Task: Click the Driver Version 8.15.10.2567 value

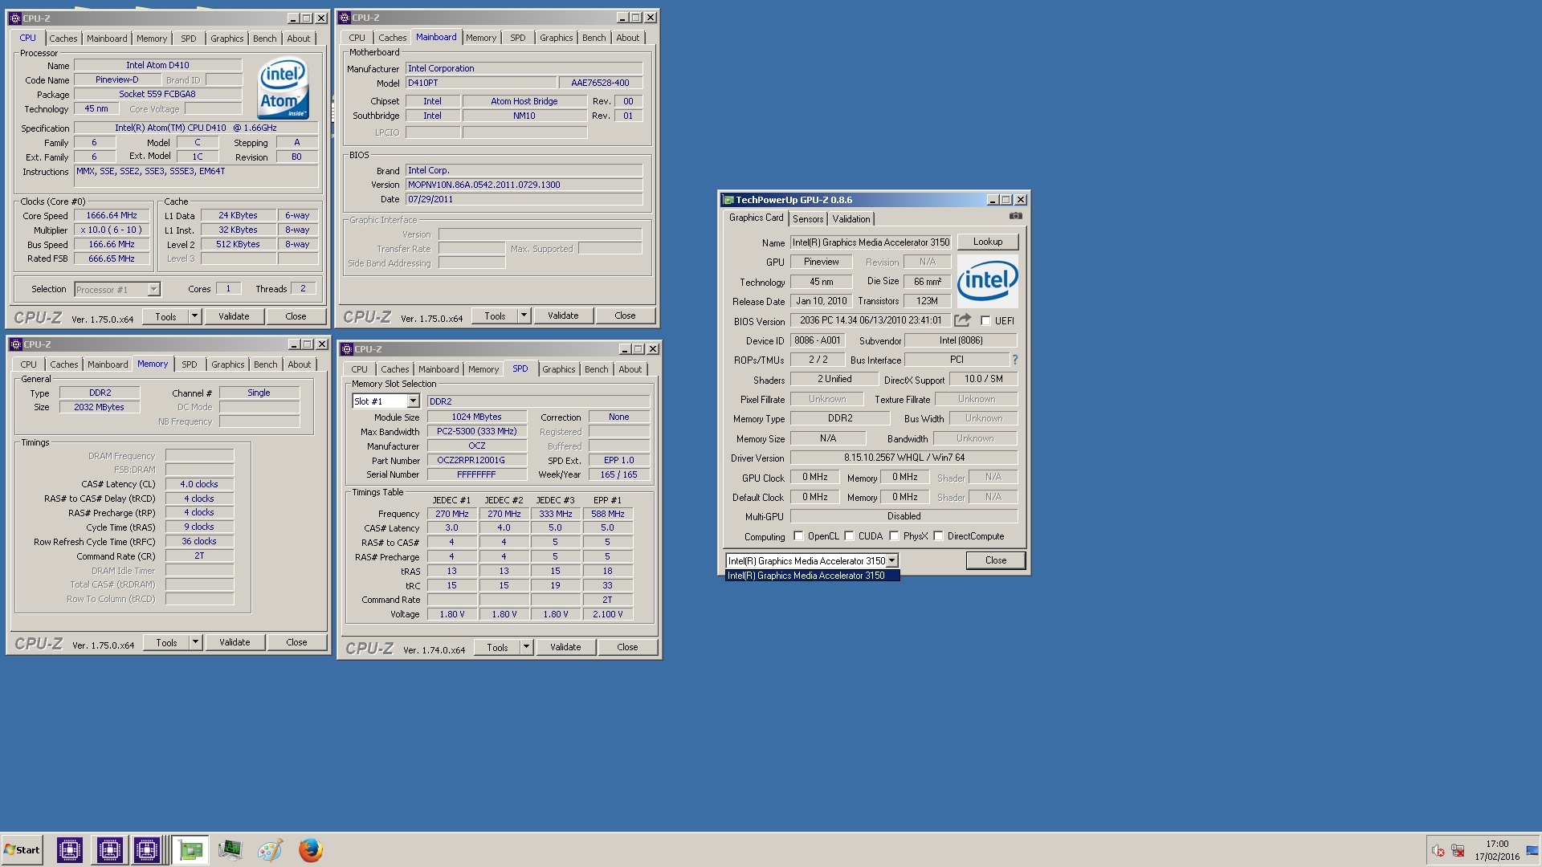Action: pyautogui.click(x=904, y=458)
